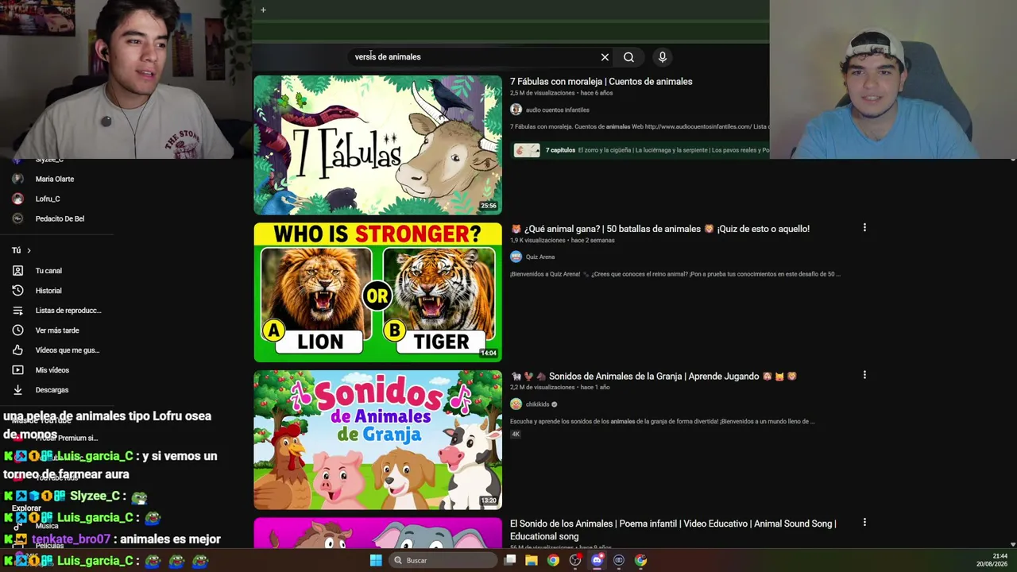
Task: Start voice search with the microphone
Action: (x=662, y=57)
